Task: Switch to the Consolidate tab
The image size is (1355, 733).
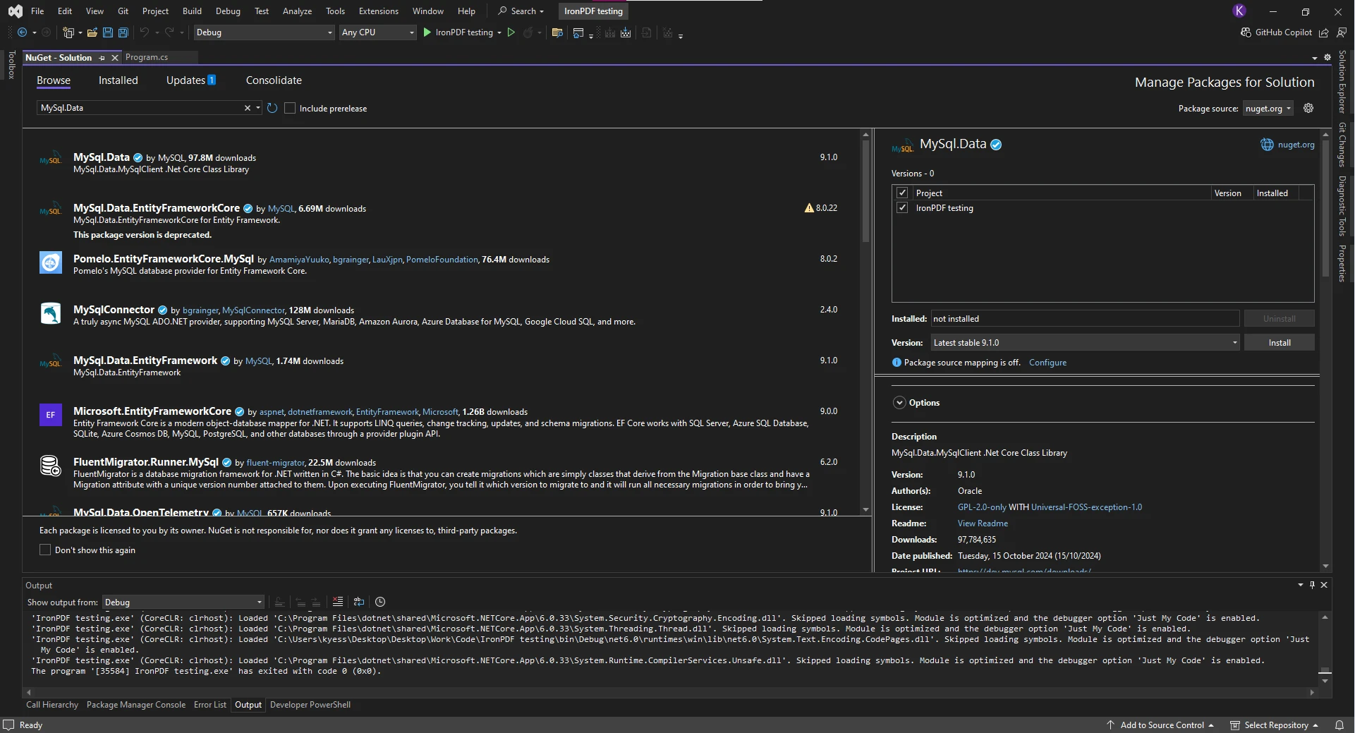Action: click(274, 80)
